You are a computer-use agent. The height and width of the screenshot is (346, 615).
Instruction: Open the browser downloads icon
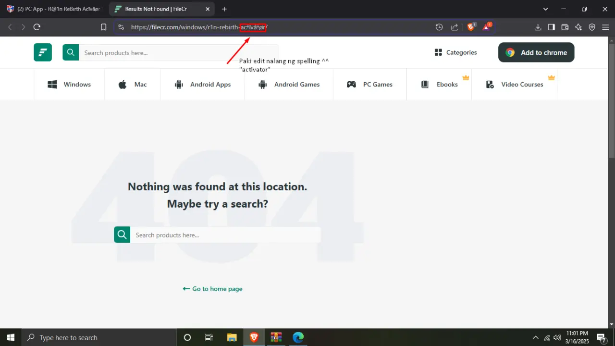tap(538, 27)
